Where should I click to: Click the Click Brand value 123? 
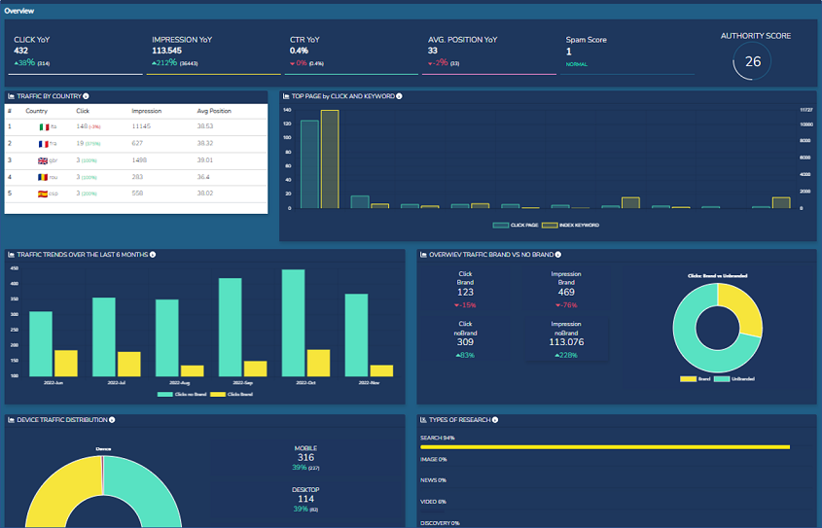[465, 293]
